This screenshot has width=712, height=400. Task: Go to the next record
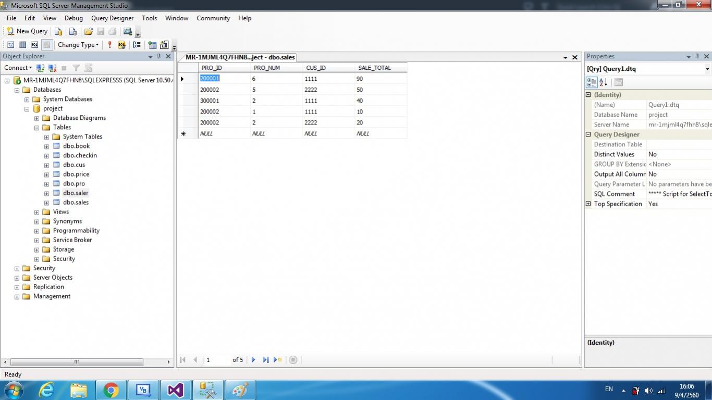(253, 360)
